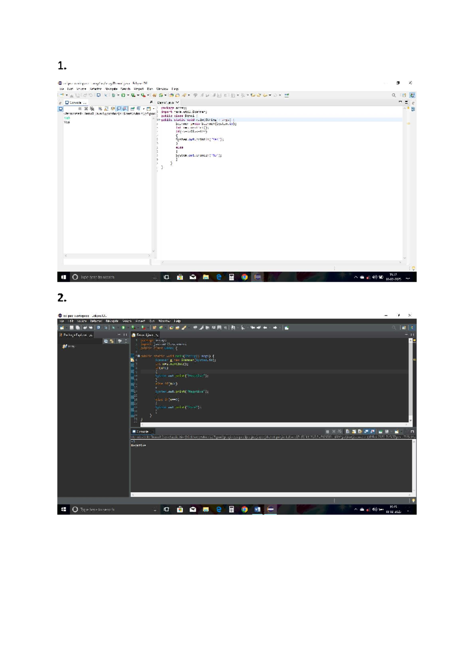Select Package Explorer tab in dark-theme window
Viewport: 474px width, 670px height.
tap(76, 335)
